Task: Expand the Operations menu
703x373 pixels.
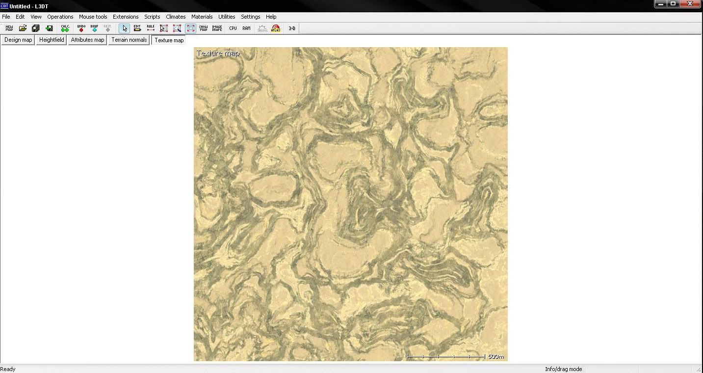Action: 60,17
